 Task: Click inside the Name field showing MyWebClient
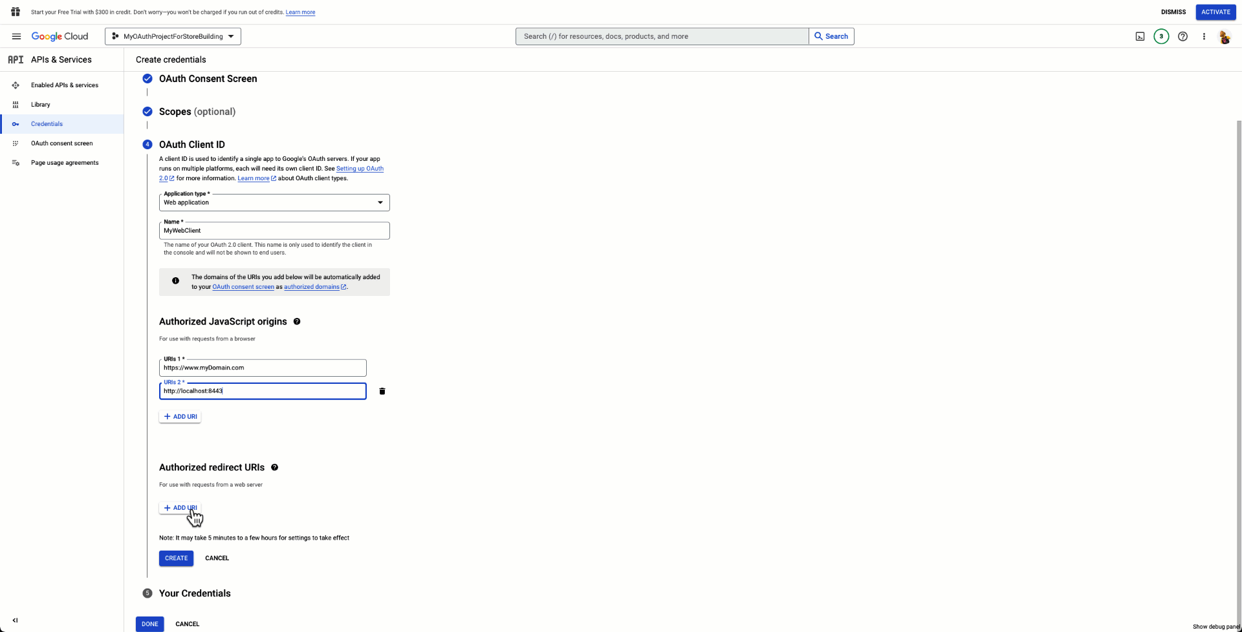pos(274,231)
